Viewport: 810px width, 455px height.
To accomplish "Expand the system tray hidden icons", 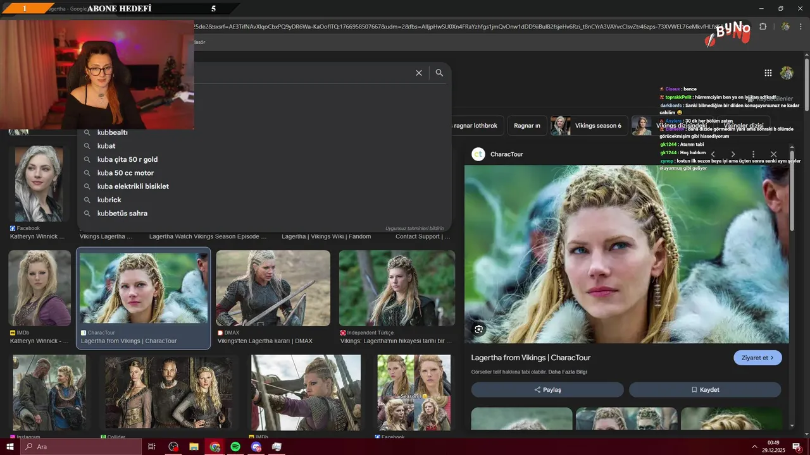I will click(x=754, y=447).
